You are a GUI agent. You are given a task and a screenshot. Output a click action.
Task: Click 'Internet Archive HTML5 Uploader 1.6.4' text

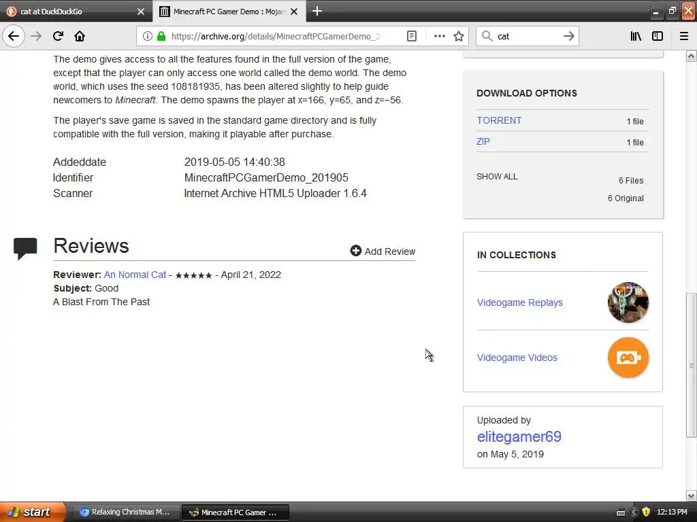click(276, 194)
